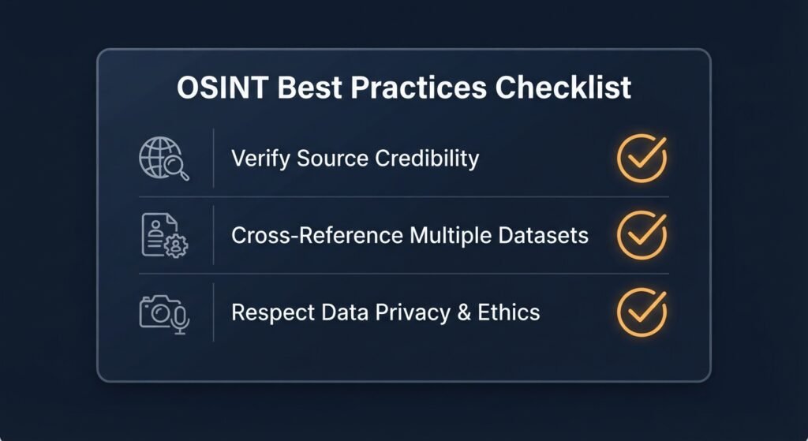
Task: Toggle the Verify Source Credibility checkmark
Action: [642, 158]
